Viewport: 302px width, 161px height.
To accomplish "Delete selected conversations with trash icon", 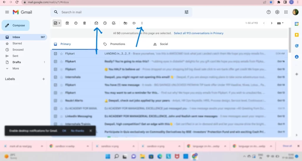I will (84, 23).
